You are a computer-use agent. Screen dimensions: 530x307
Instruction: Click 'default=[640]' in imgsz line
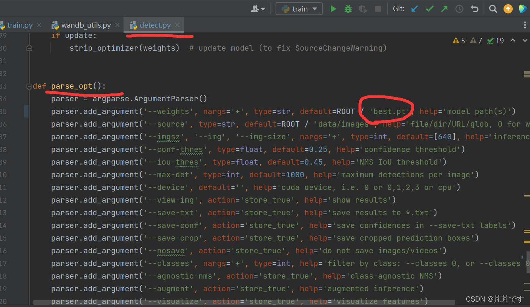(x=426, y=137)
